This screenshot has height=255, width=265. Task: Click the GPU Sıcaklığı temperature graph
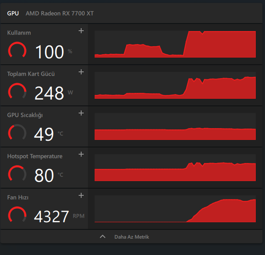click(175, 126)
